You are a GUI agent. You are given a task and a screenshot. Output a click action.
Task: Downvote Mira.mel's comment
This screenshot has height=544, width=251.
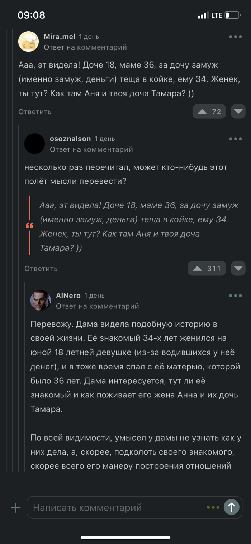click(238, 111)
